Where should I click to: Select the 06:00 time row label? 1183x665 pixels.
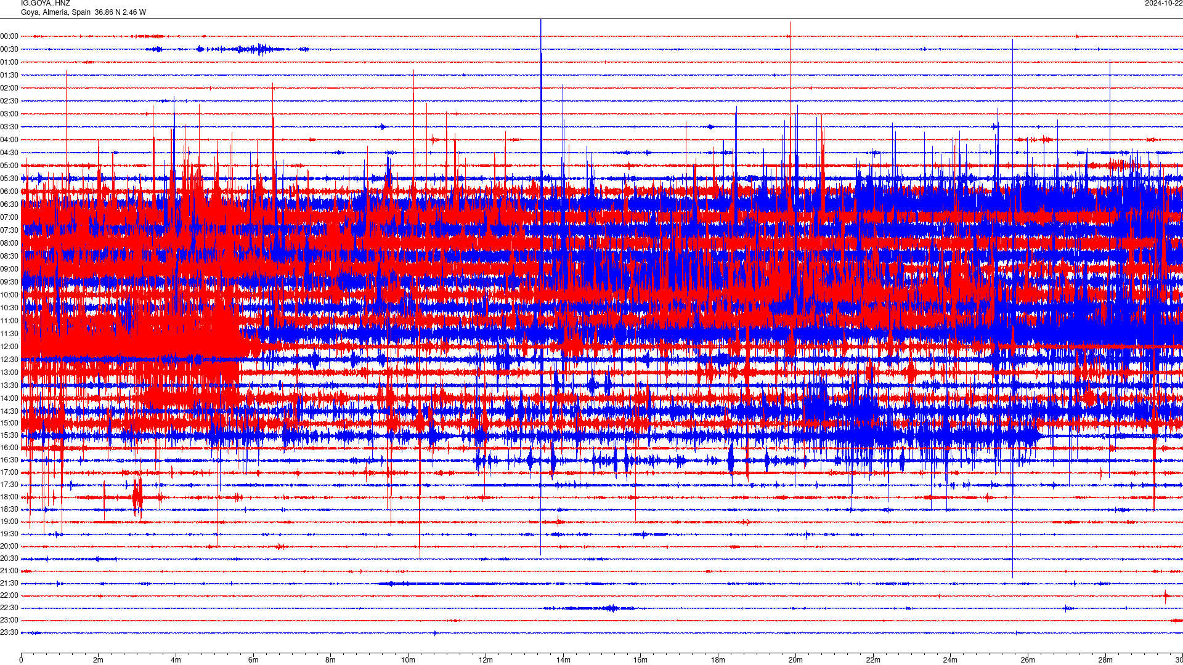[9, 191]
